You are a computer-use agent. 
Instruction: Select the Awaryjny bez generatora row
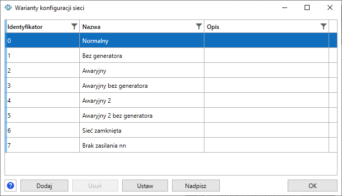pos(171,85)
